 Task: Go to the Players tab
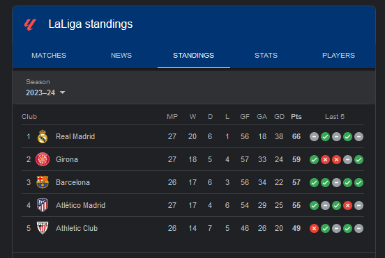[338, 56]
